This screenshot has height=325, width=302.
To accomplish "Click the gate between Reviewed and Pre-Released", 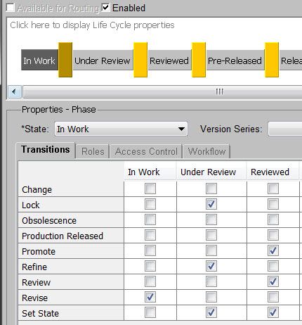I will click(199, 60).
